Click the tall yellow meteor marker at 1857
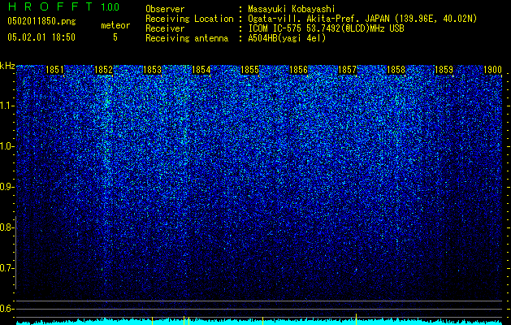Screen dimensions: 511x325 point(356,319)
